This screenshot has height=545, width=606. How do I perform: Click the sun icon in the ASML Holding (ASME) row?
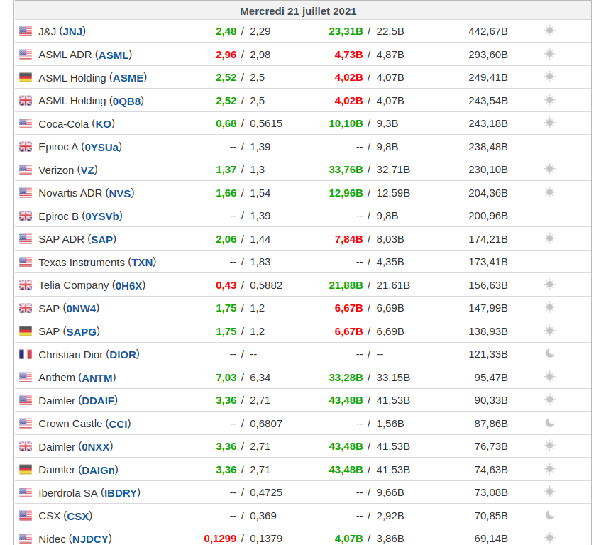point(549,77)
